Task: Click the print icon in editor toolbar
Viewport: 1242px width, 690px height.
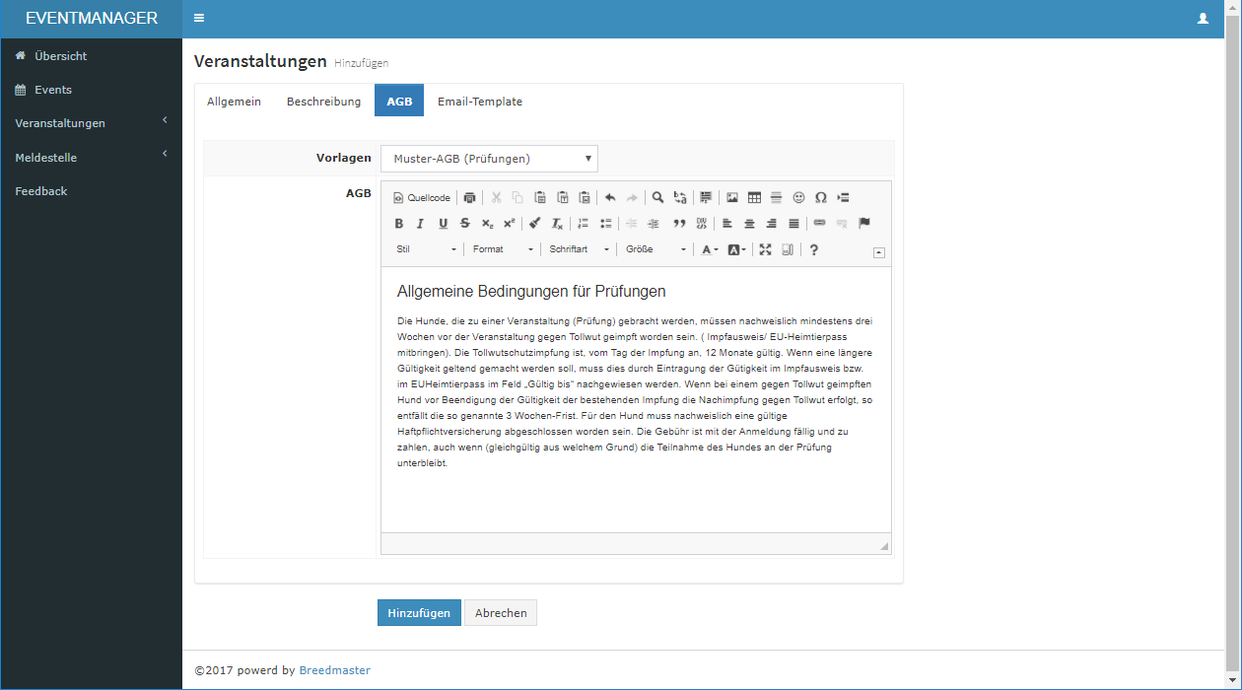Action: [x=470, y=198]
